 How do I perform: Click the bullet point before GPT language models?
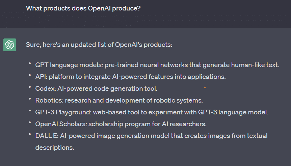pos(30,63)
